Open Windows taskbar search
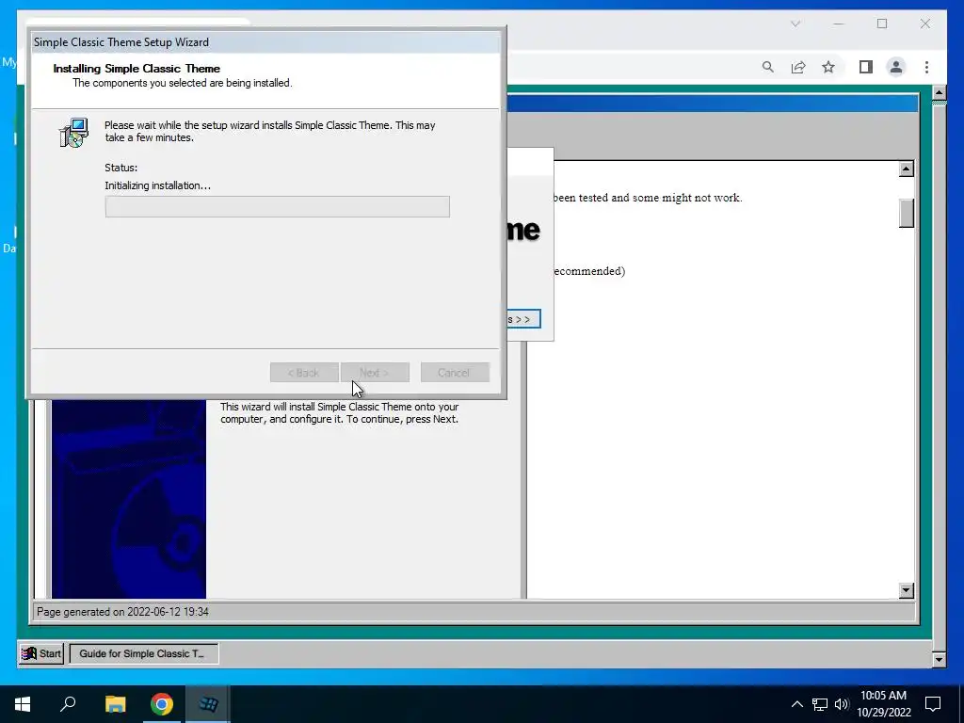The width and height of the screenshot is (964, 723). tap(68, 704)
